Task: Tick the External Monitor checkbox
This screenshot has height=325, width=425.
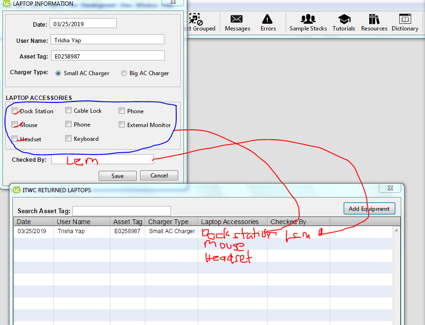Action: (122, 125)
